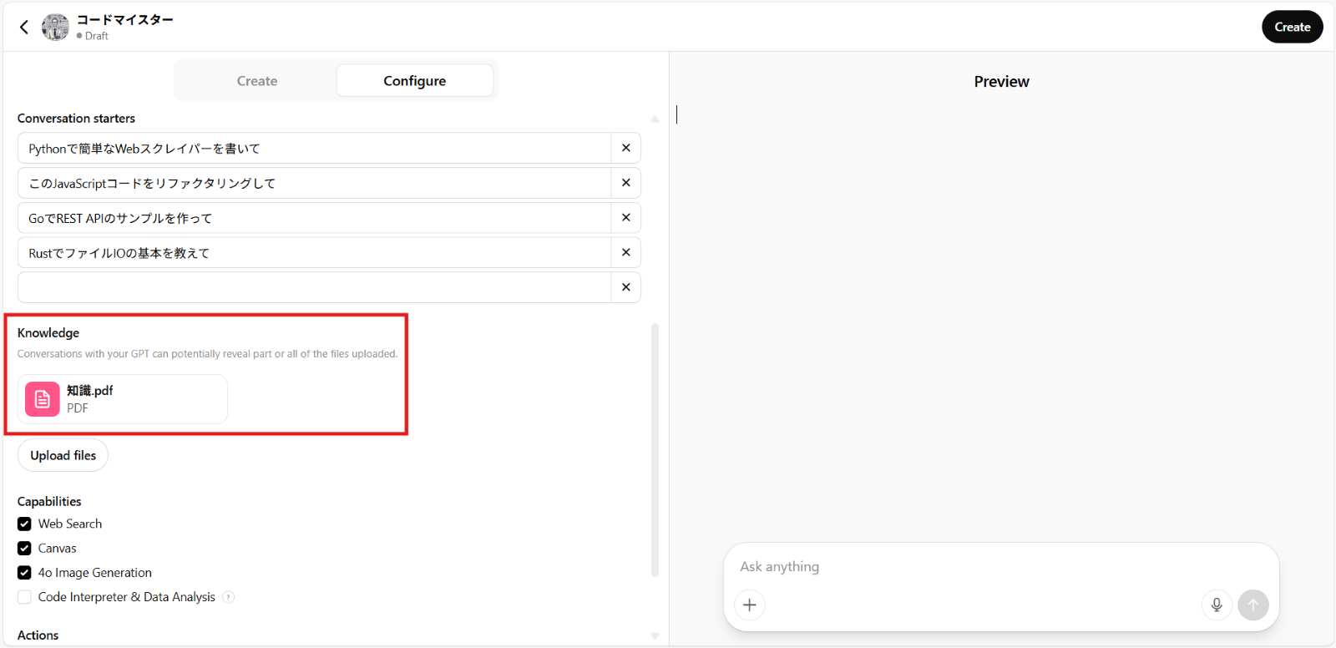Click the scroll down arrow of Configure panel
The height and width of the screenshot is (648, 1336).
click(x=655, y=636)
